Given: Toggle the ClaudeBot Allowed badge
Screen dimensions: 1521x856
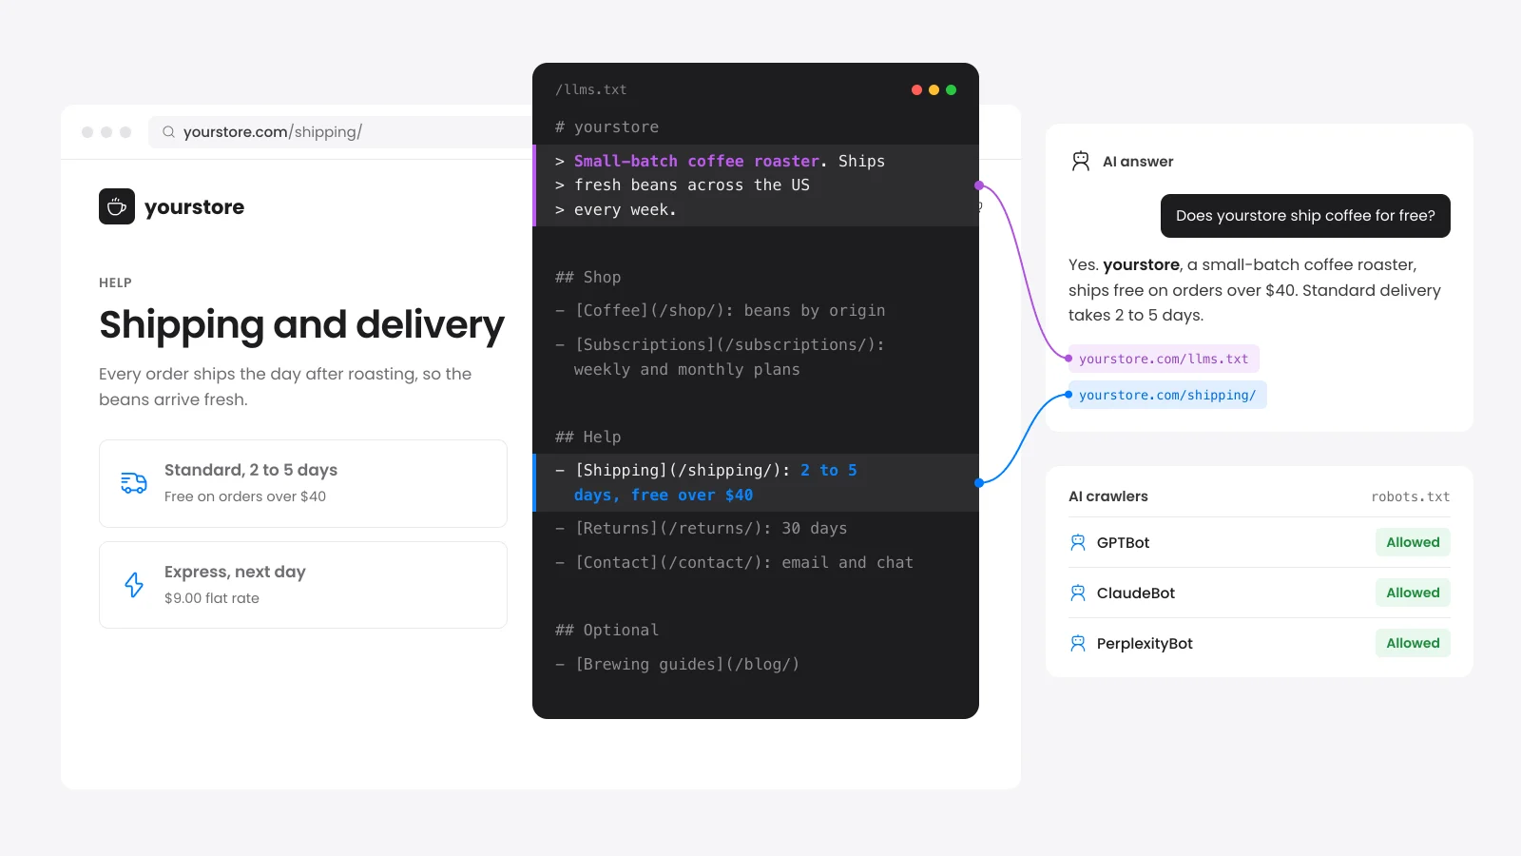Looking at the screenshot, I should [x=1413, y=593].
